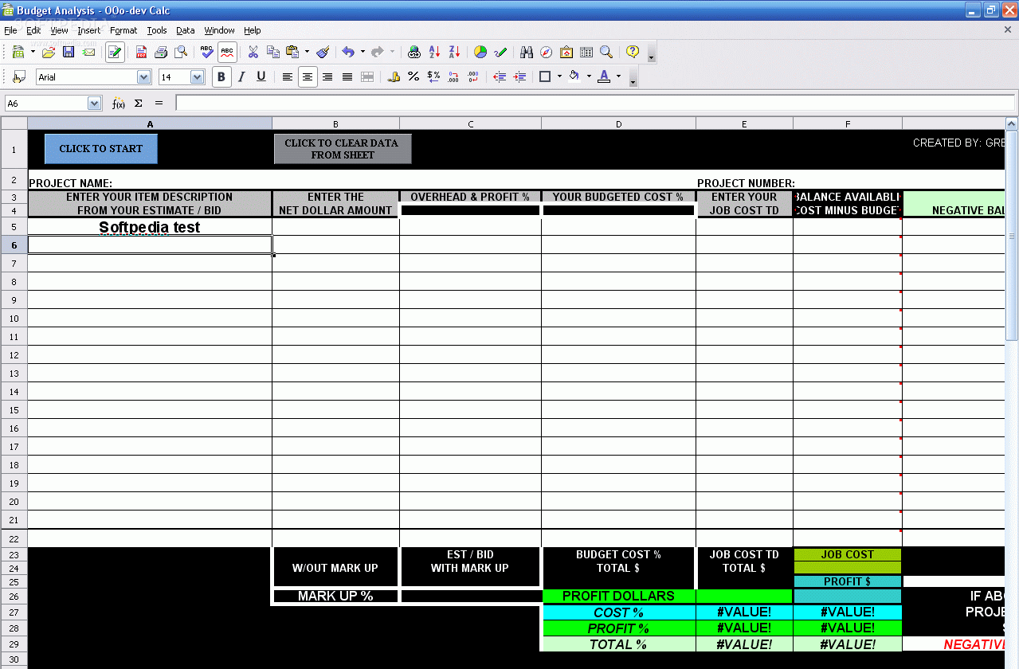Undo the last action
Viewport: 1019px width, 669px height.
point(348,52)
